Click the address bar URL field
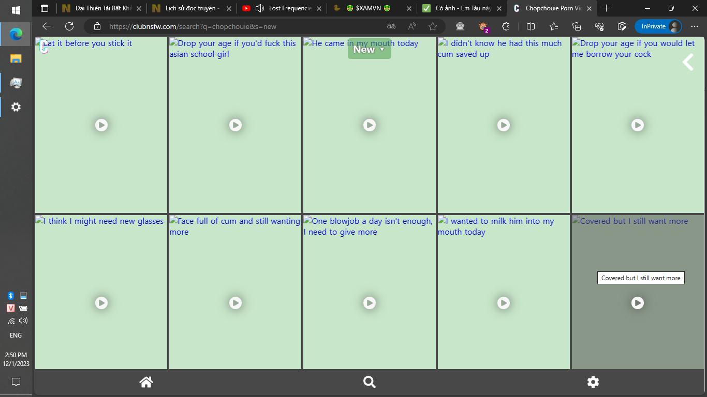707x397 pixels. point(233,26)
